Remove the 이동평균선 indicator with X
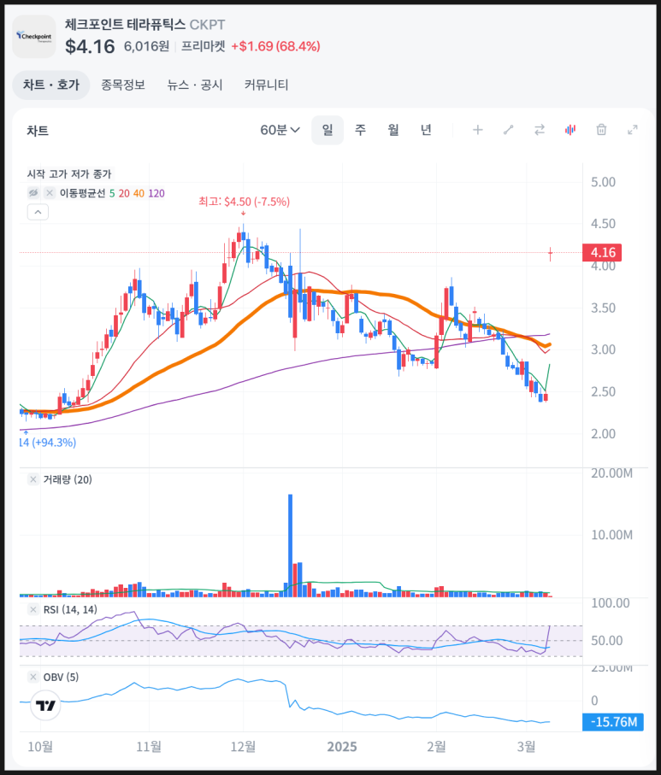The height and width of the screenshot is (775, 661). (50, 193)
